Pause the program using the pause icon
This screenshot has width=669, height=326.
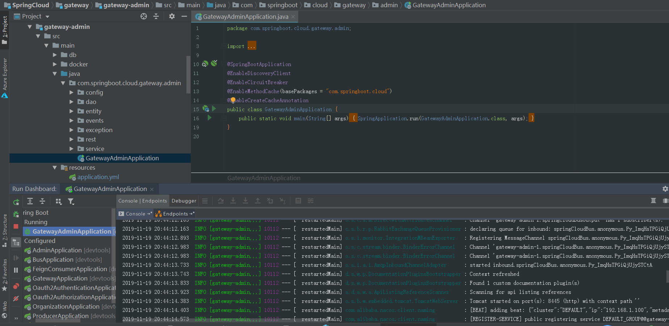(16, 270)
